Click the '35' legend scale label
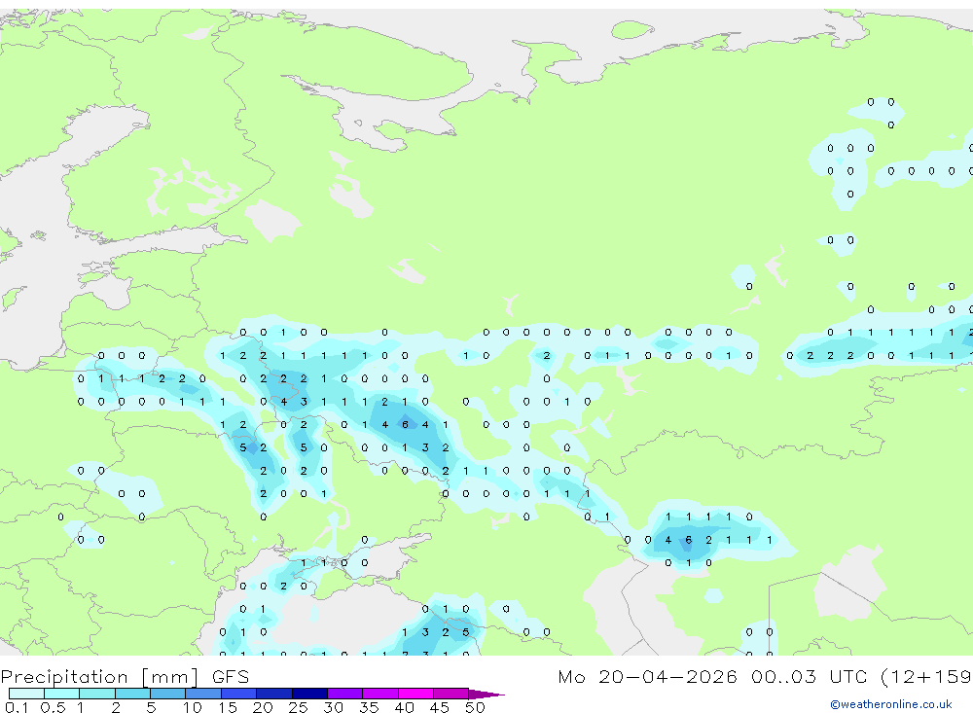973x713 pixels. pyautogui.click(x=369, y=707)
